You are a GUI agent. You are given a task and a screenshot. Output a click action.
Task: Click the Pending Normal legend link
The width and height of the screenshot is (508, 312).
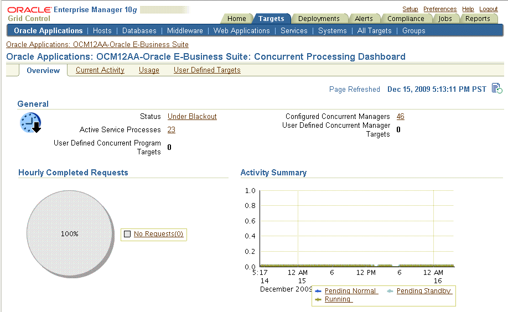[351, 291]
